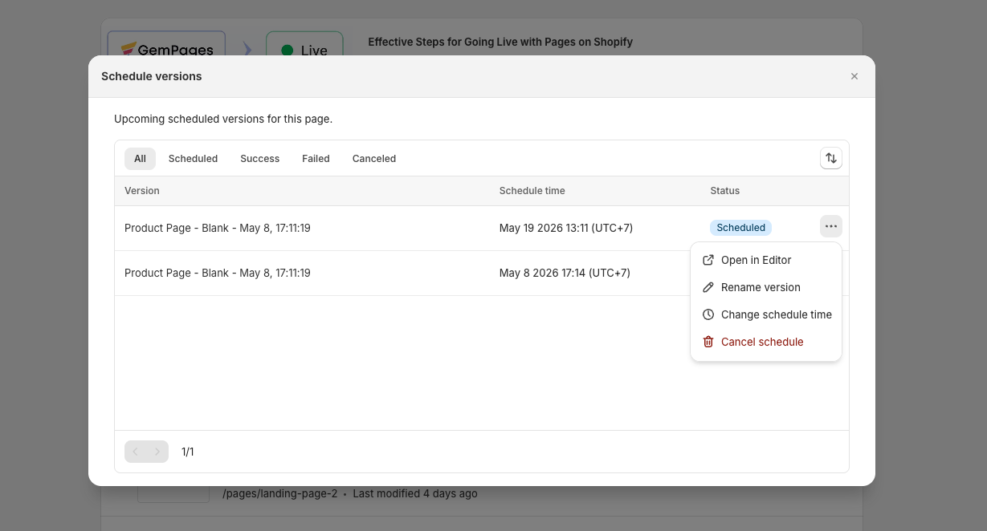The height and width of the screenshot is (531, 987).
Task: Select Open in Editor menu option
Action: point(765,260)
